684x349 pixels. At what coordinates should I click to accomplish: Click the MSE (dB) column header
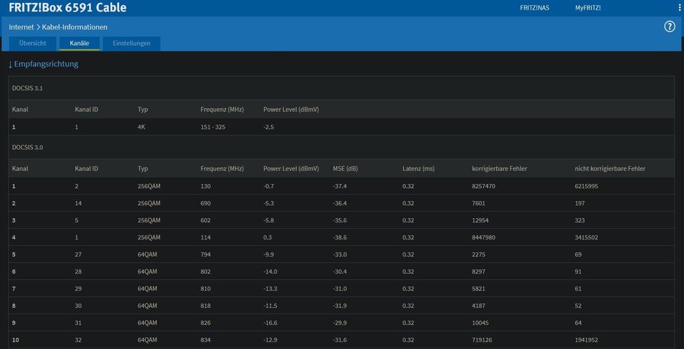tap(345, 168)
